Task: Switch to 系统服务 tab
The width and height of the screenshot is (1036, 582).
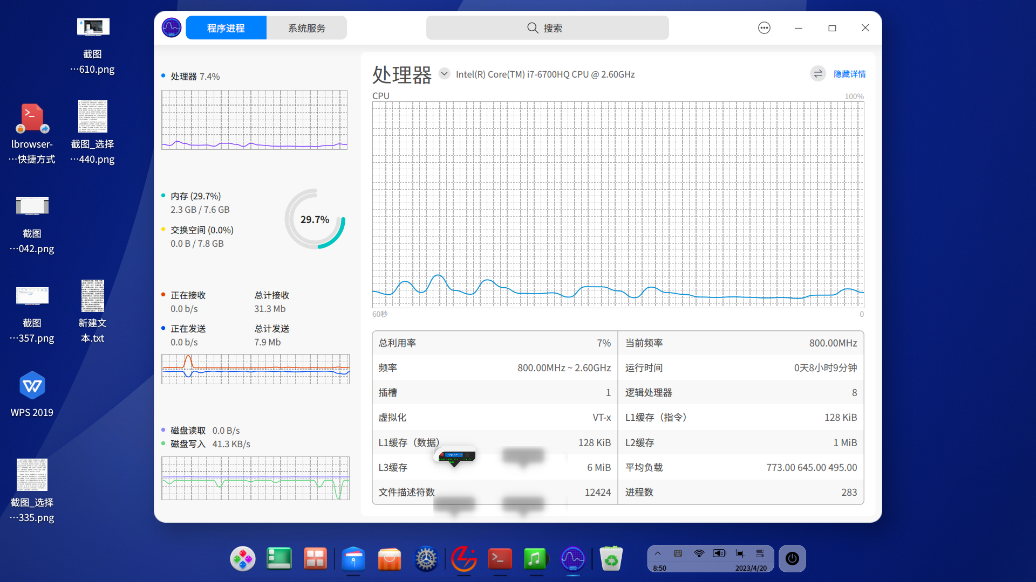Action: (306, 28)
